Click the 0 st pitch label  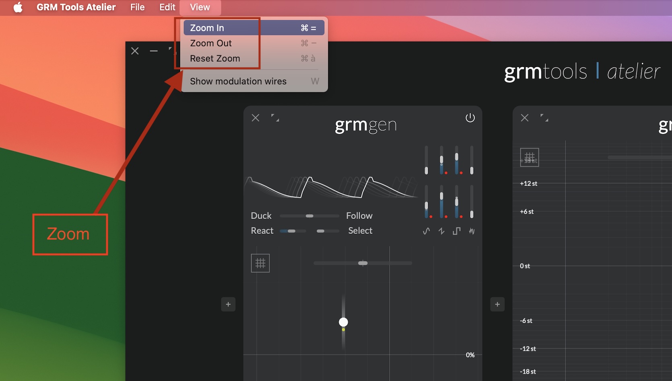tap(525, 266)
